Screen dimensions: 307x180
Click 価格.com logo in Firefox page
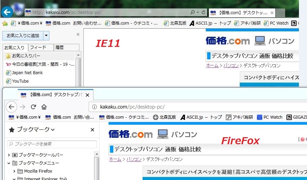tap(130, 134)
